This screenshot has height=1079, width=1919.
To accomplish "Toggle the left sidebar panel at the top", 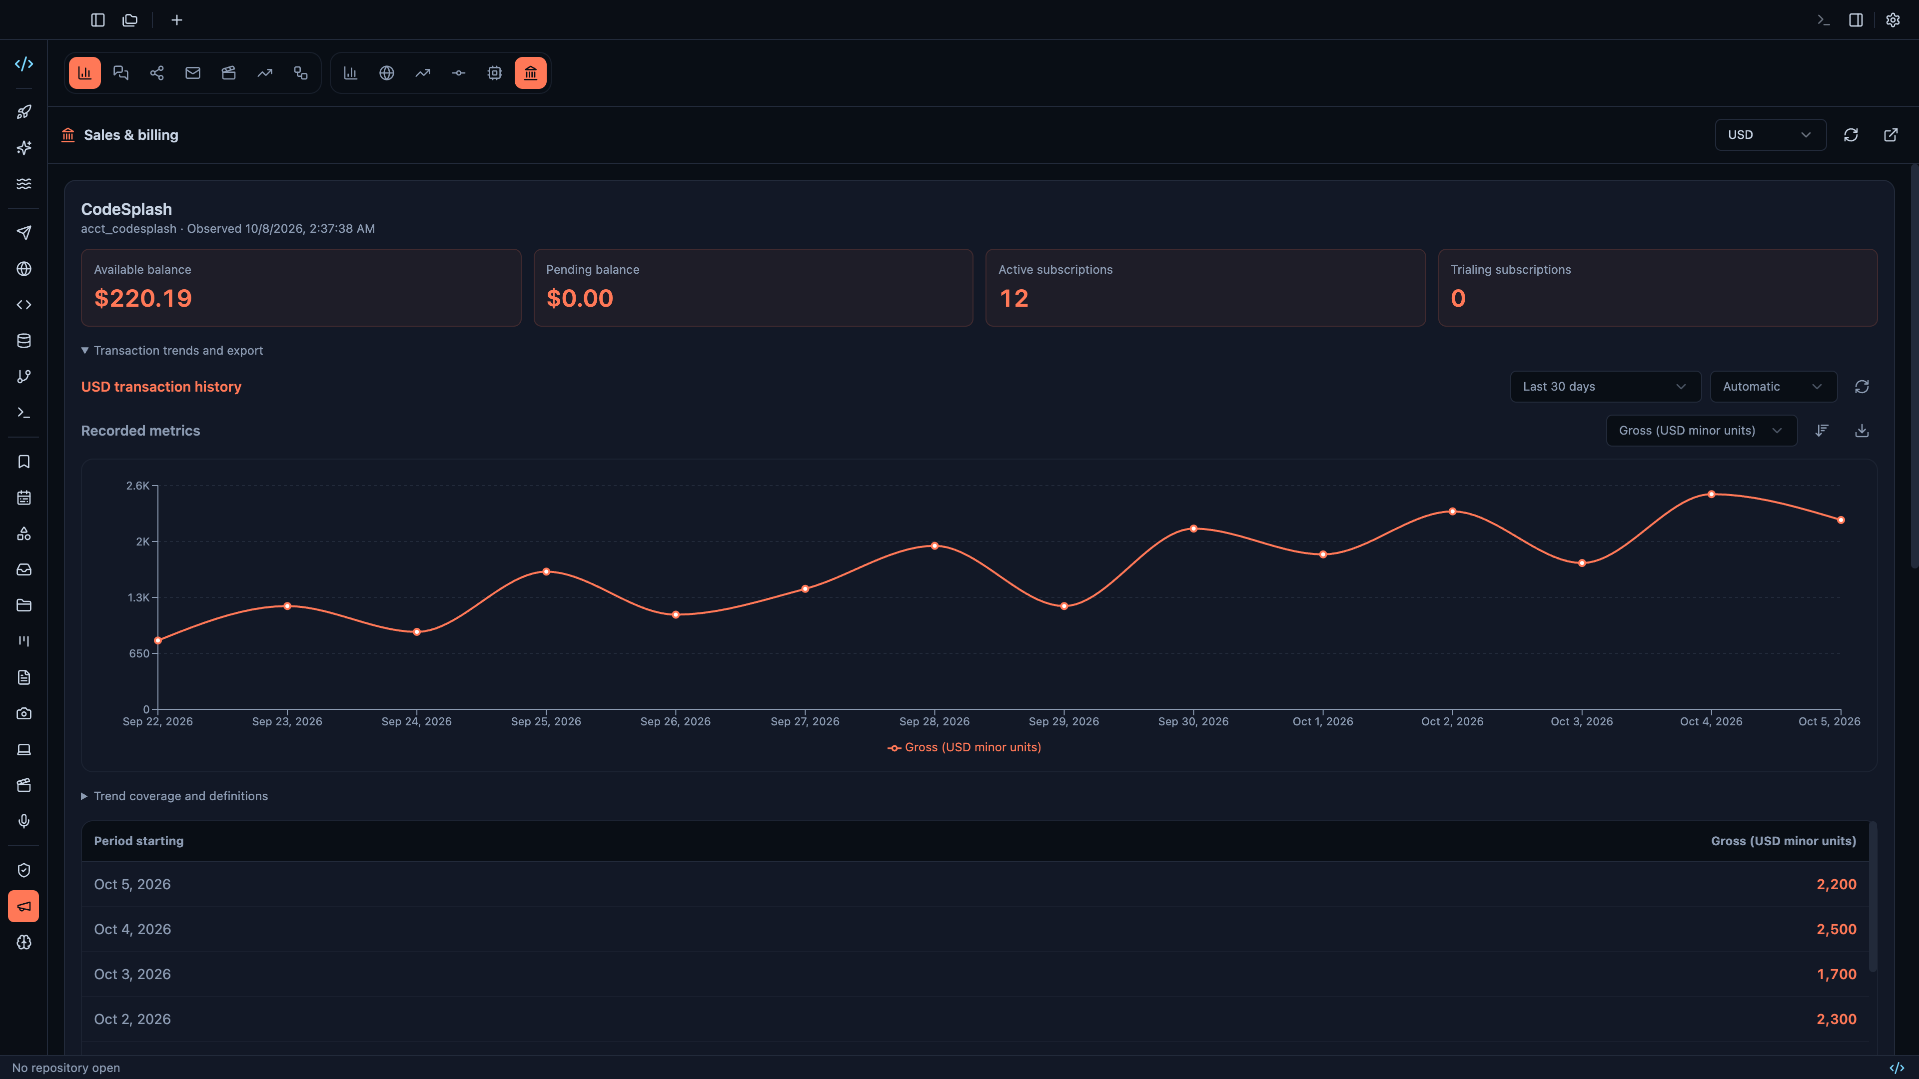I will tap(97, 20).
